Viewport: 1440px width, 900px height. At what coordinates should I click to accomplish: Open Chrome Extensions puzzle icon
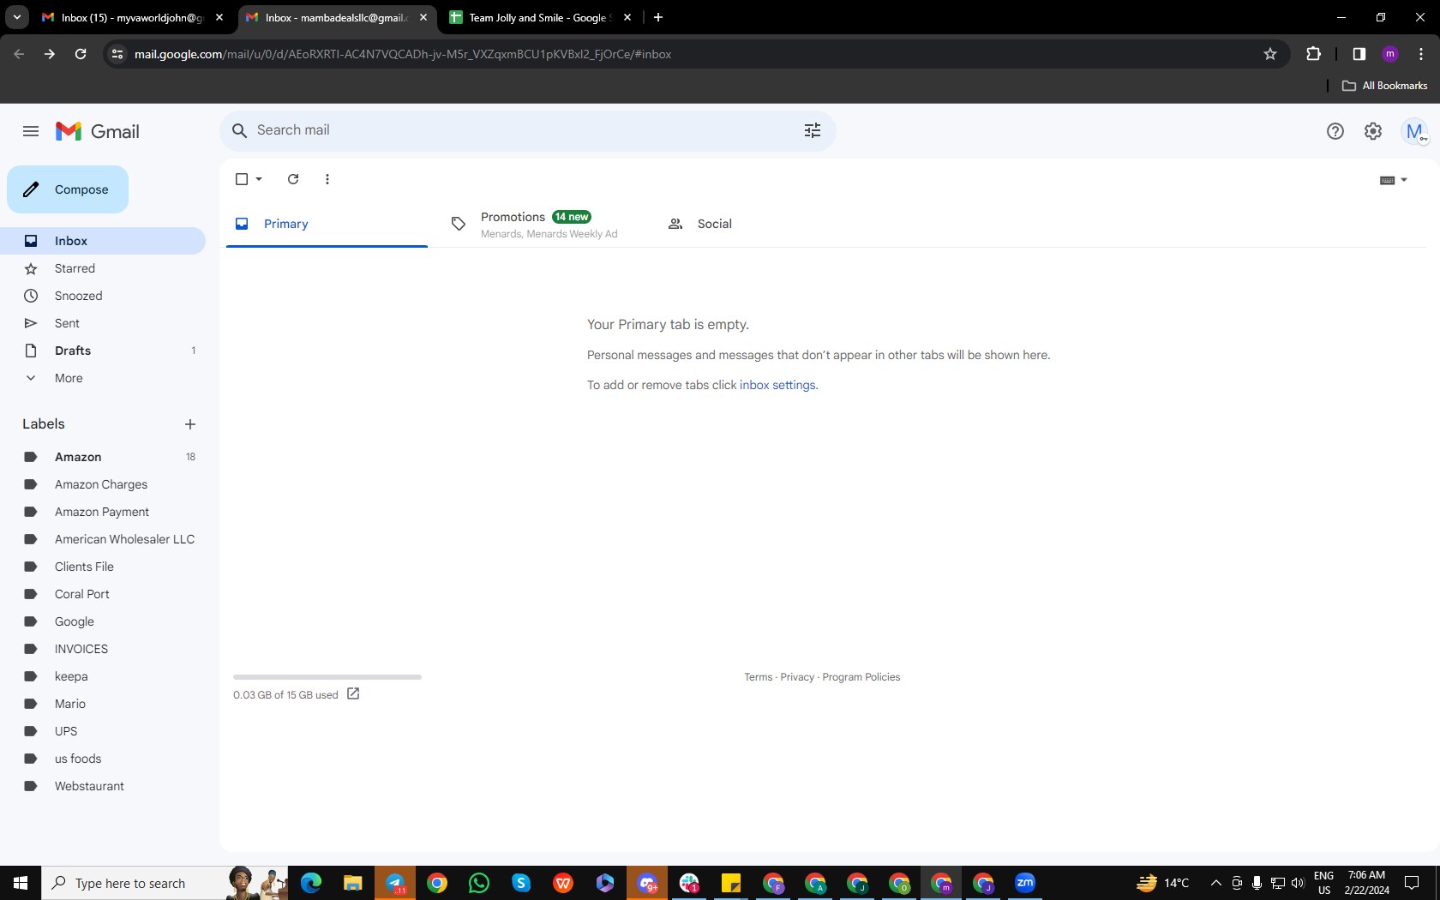[x=1313, y=54]
